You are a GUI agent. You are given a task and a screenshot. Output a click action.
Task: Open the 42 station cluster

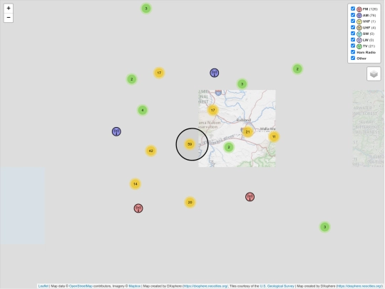coord(150,151)
